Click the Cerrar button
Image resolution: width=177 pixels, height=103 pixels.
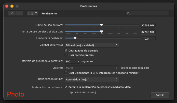(160, 95)
